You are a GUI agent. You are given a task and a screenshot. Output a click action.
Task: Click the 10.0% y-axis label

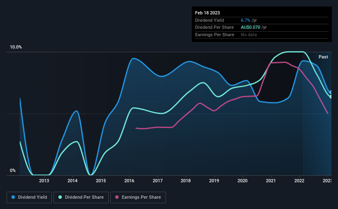16,47
